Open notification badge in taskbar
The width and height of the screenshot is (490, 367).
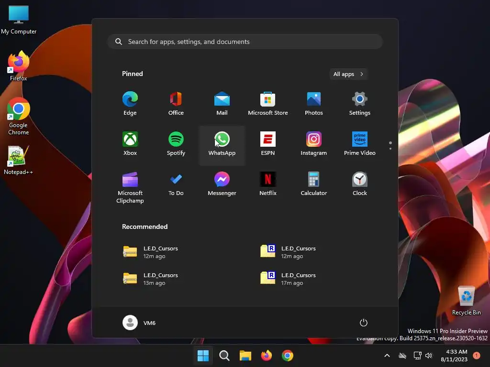click(x=477, y=355)
